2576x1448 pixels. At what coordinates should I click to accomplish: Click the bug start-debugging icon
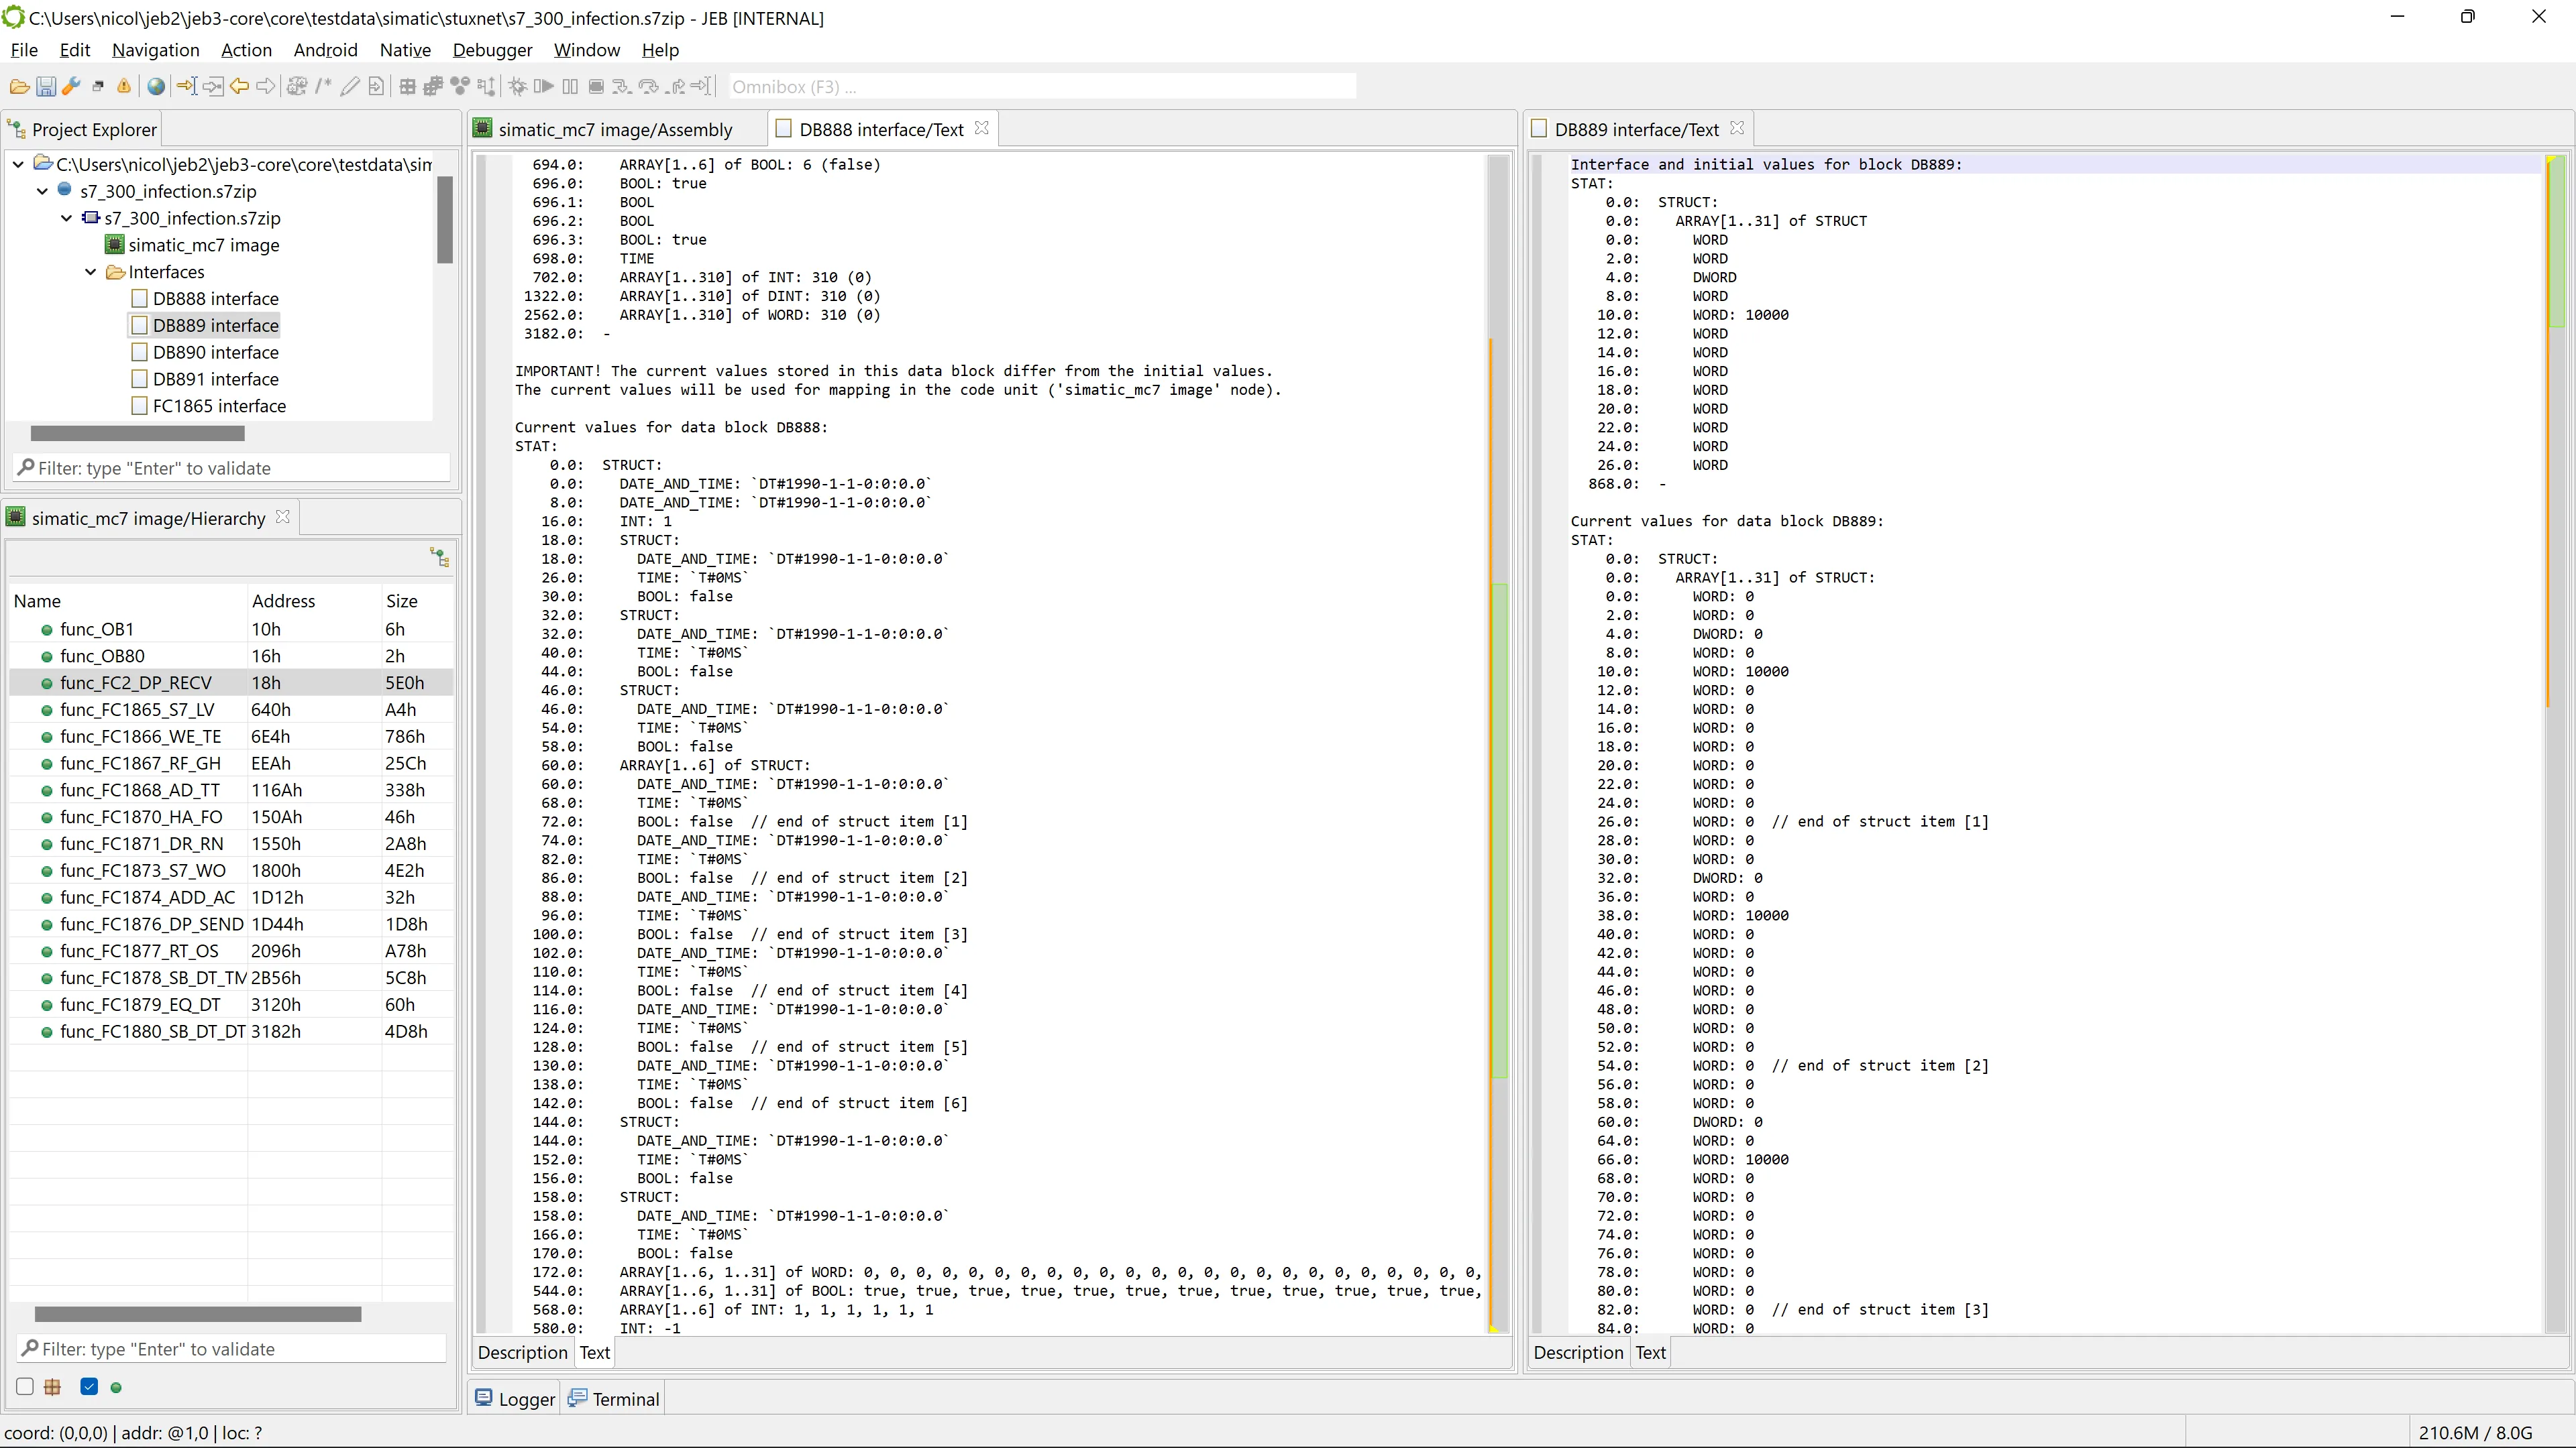pos(518,87)
